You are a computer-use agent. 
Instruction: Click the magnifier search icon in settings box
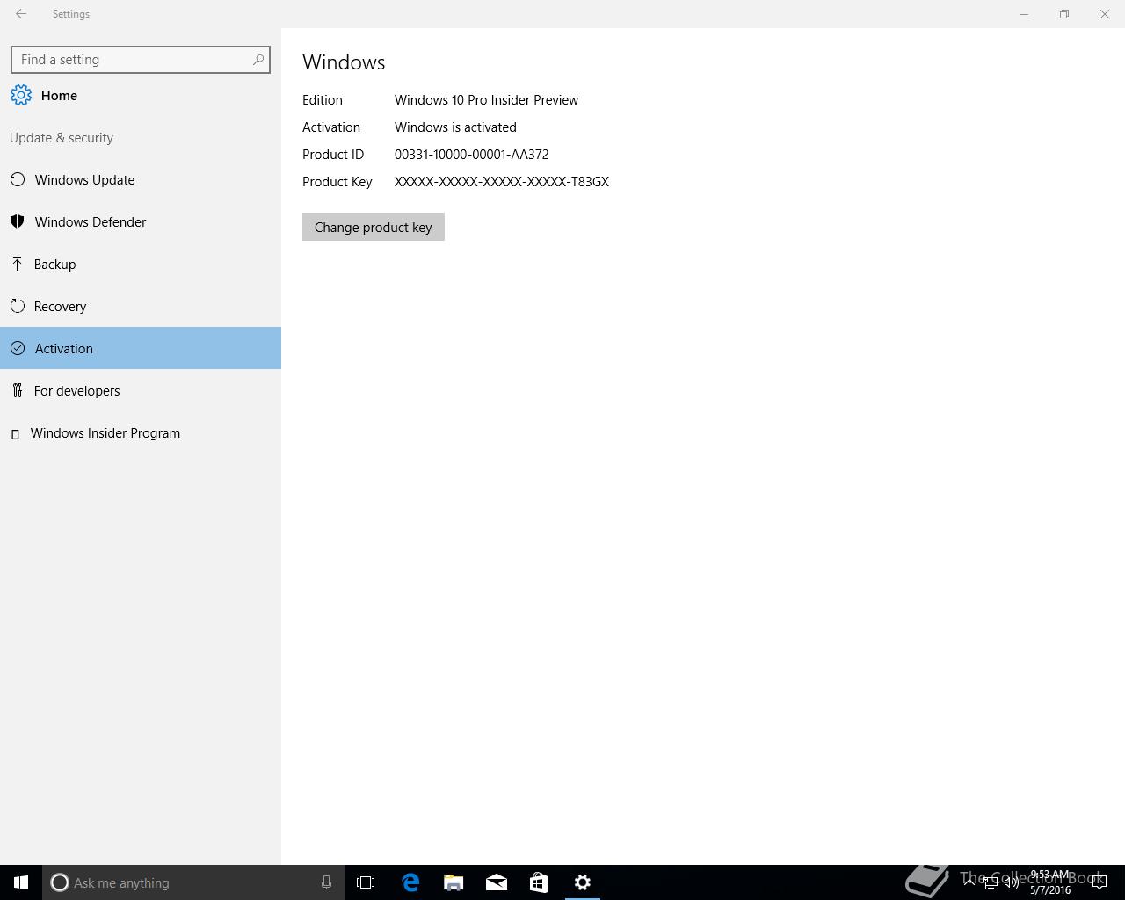click(x=258, y=60)
